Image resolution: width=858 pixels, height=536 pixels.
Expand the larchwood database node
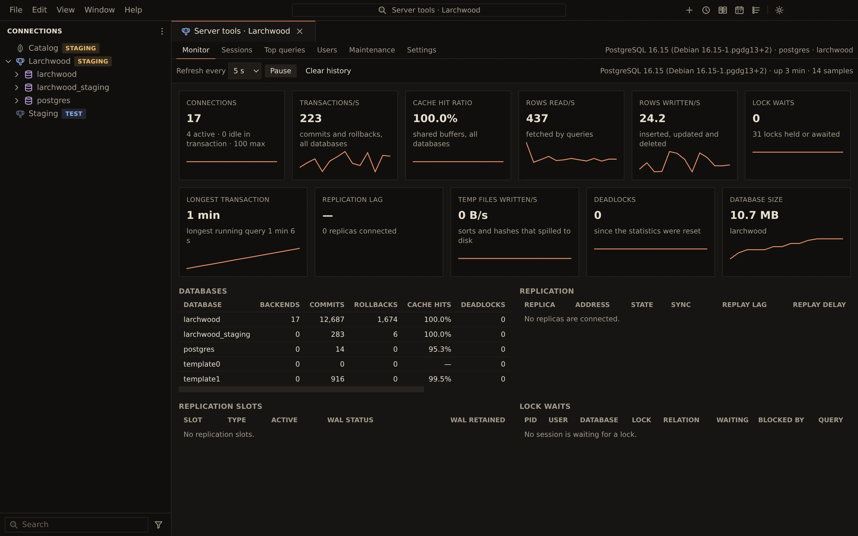16,74
